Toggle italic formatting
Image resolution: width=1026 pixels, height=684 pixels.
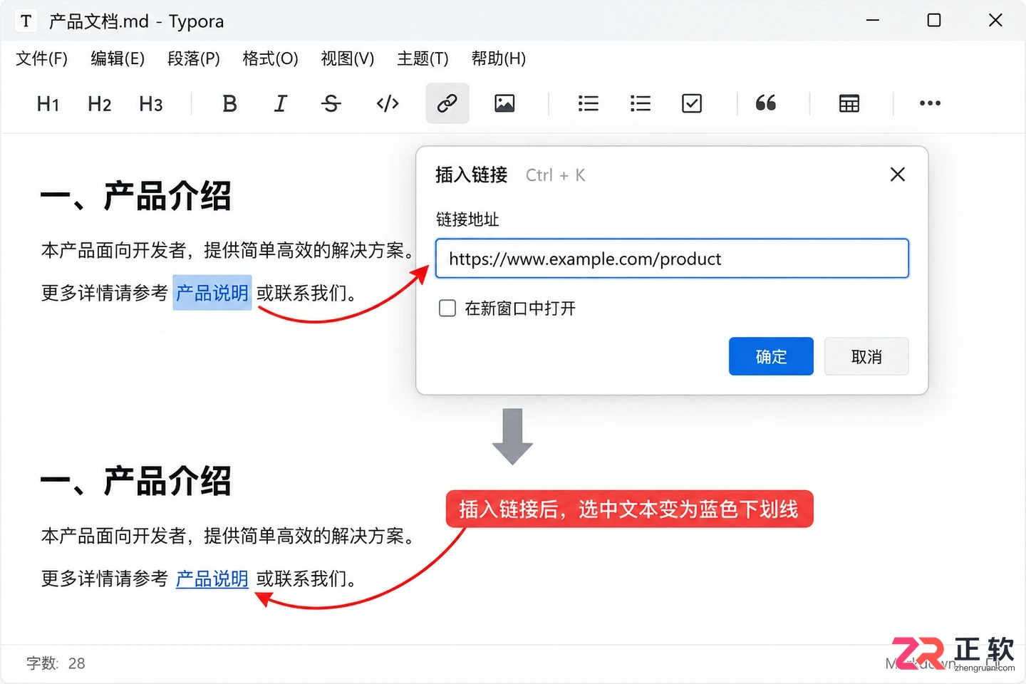tap(281, 104)
